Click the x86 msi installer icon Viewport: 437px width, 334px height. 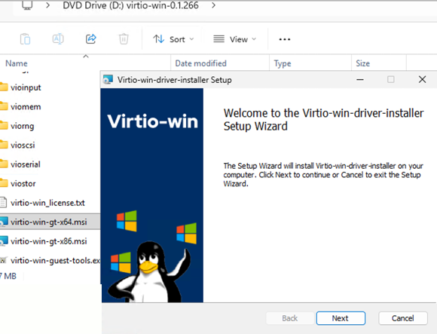pyautogui.click(x=4, y=241)
